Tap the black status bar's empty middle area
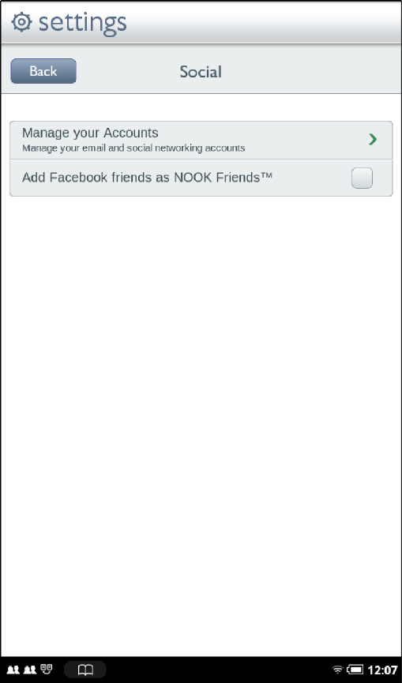This screenshot has height=683, width=402. tap(218, 670)
